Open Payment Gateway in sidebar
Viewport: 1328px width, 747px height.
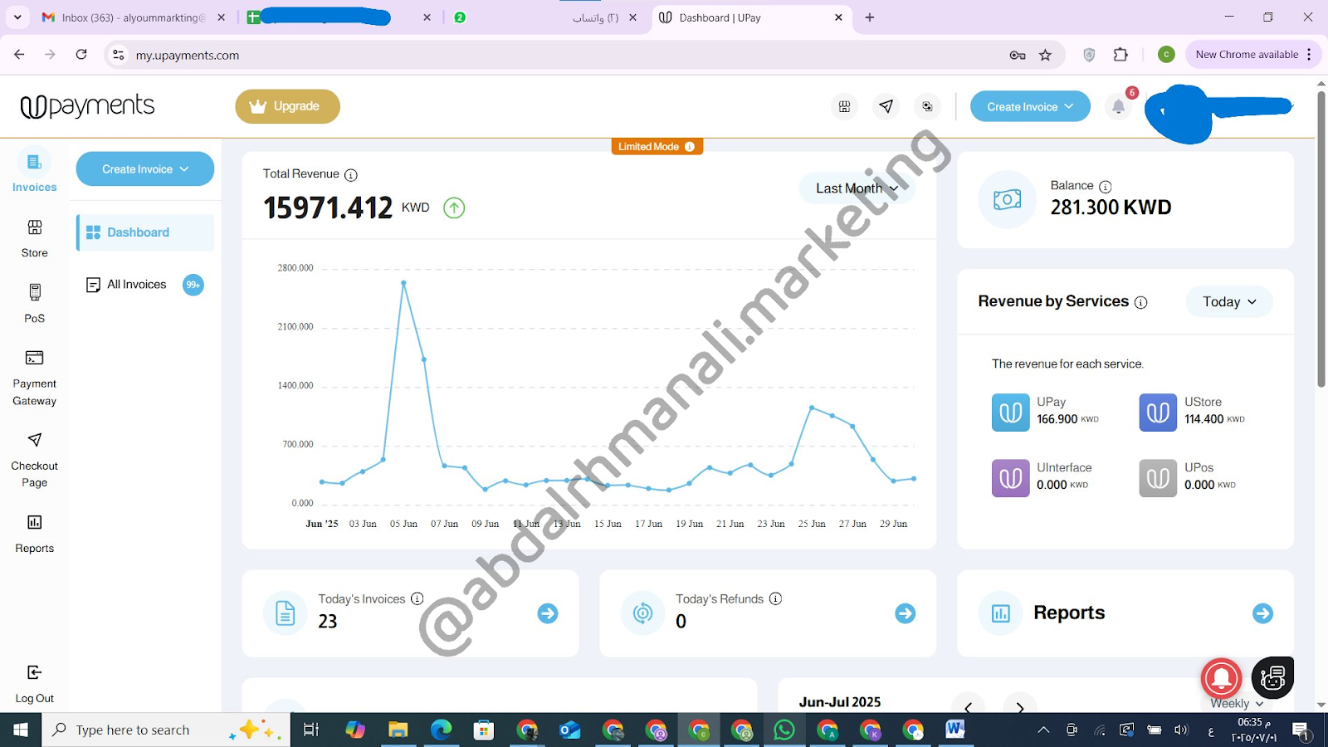click(x=34, y=378)
